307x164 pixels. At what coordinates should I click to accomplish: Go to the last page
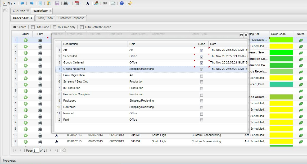(56, 150)
